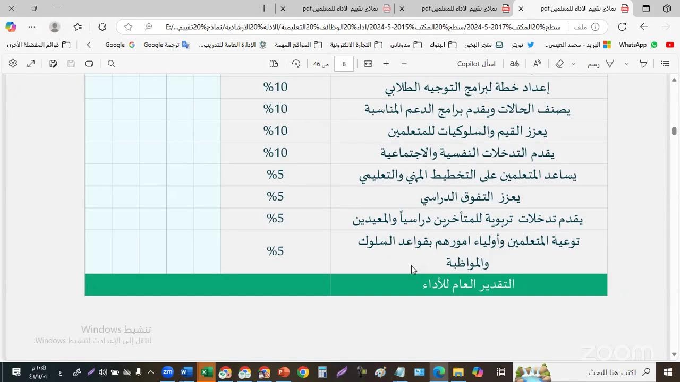The image size is (680, 382).
Task: Toggle page view layout icon
Action: click(274, 64)
